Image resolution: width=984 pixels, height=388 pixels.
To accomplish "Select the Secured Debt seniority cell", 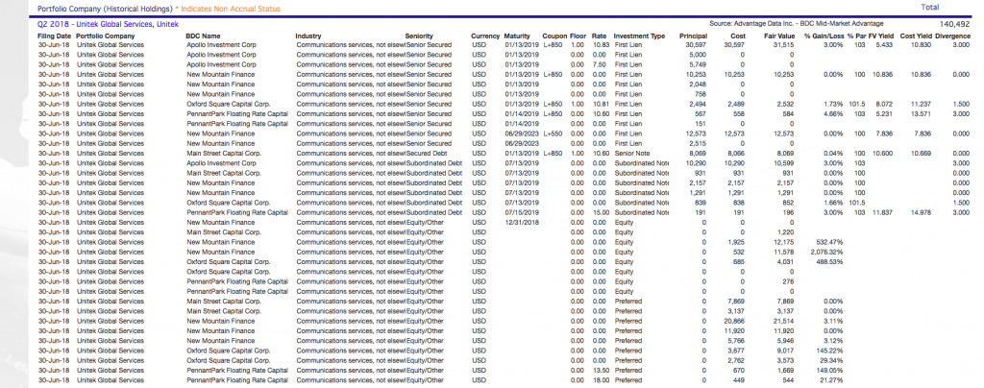I will (x=428, y=153).
